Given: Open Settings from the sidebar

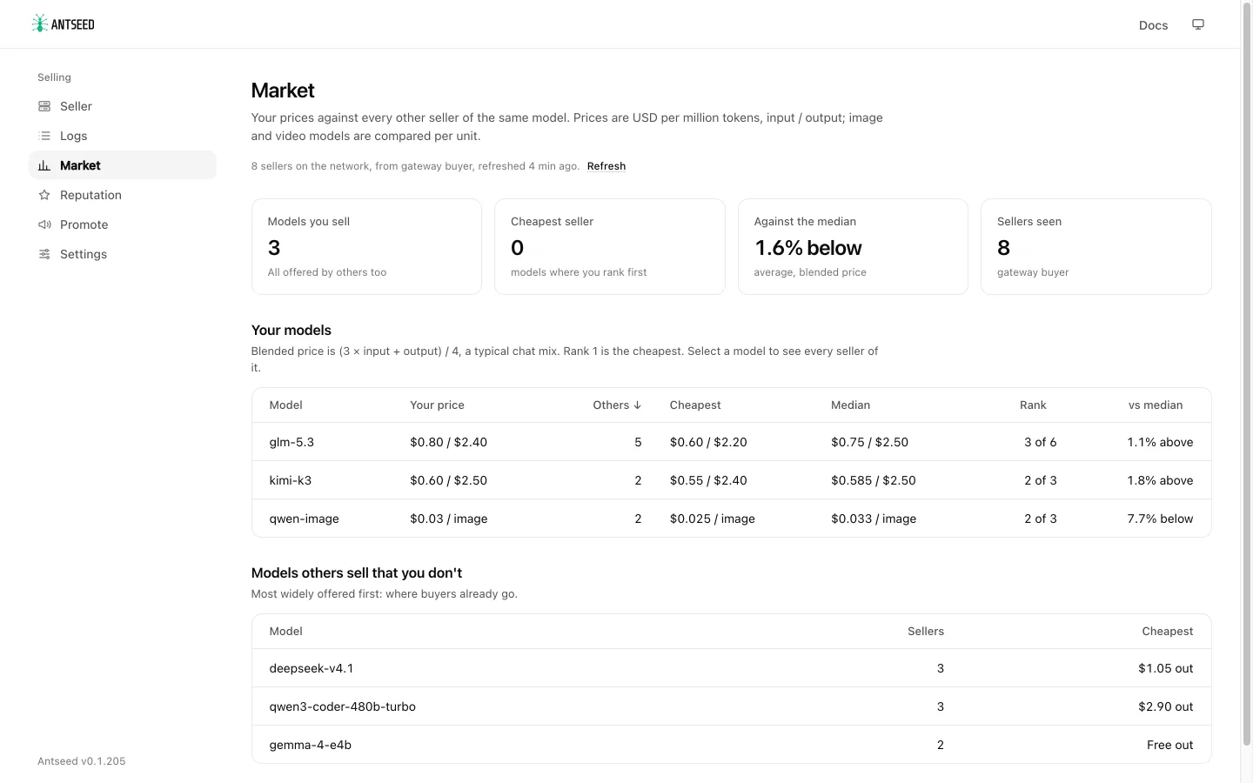Looking at the screenshot, I should click(123, 254).
